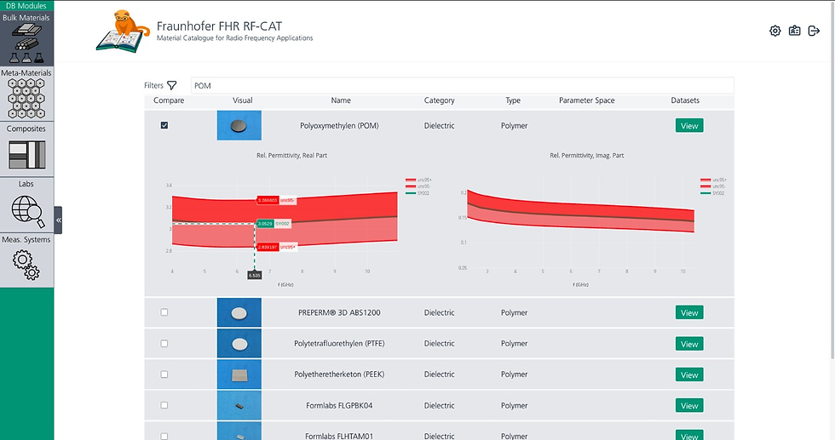Open the PTFE sample thumbnail
Image resolution: width=835 pixels, height=440 pixels.
click(239, 344)
